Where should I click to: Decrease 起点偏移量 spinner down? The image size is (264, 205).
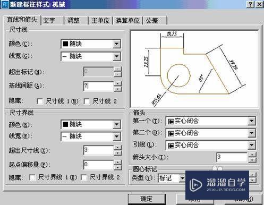coord(117,167)
